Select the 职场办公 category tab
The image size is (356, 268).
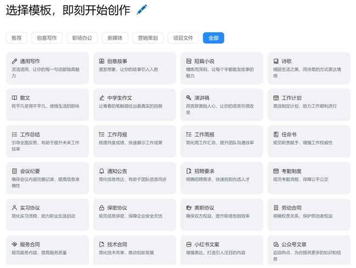(83, 38)
